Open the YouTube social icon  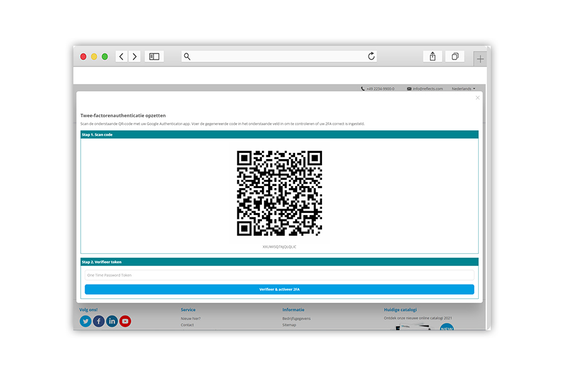tap(125, 321)
